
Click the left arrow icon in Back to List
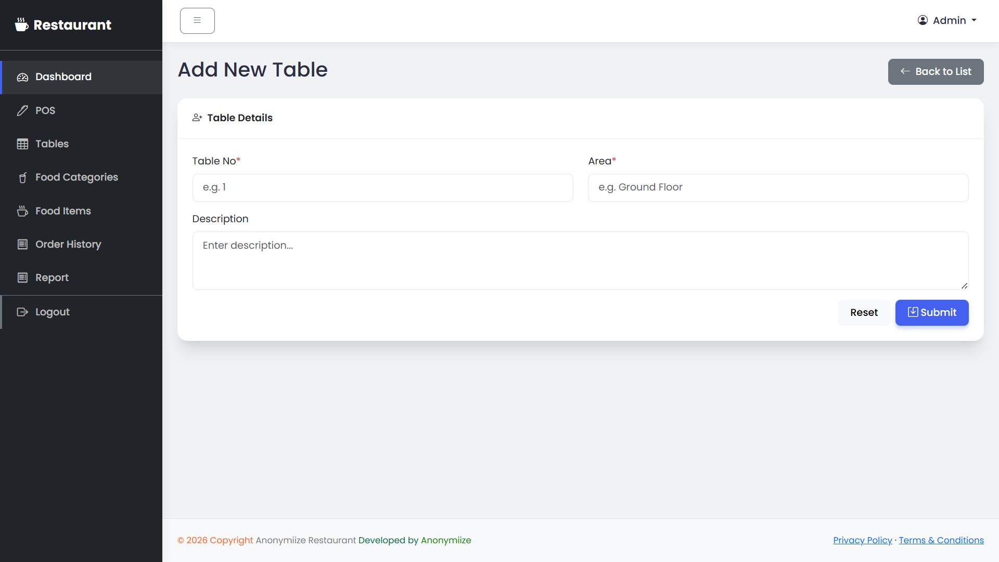click(x=905, y=71)
